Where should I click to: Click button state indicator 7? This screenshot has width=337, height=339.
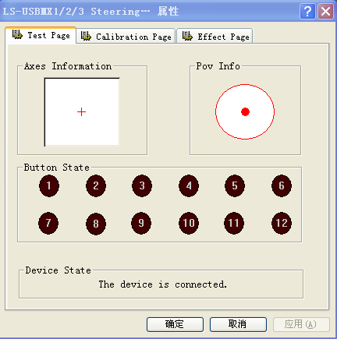[48, 223]
